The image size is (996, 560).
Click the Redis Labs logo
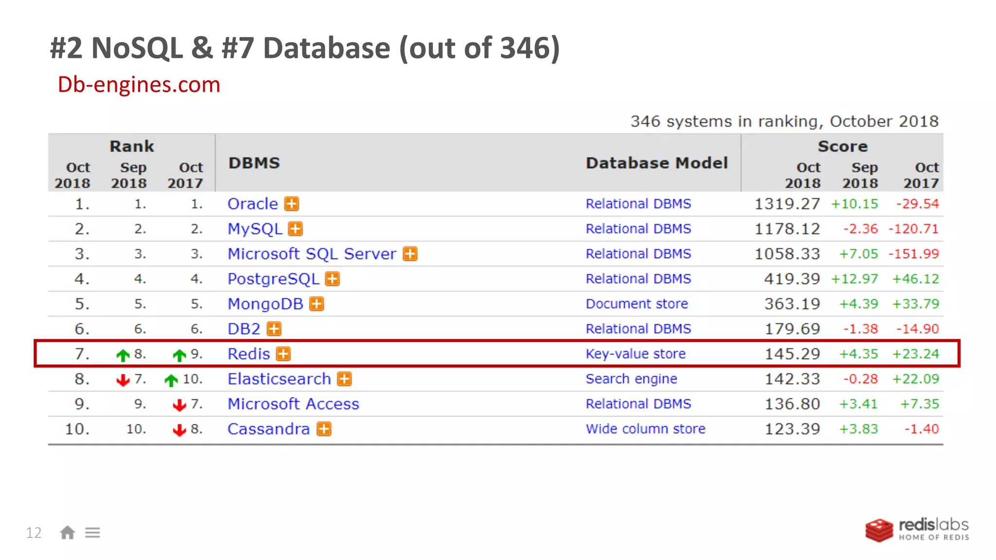917,530
